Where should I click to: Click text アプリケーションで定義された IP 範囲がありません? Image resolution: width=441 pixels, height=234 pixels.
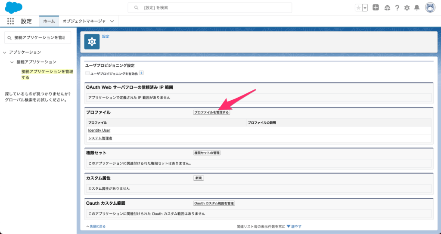pos(129,98)
